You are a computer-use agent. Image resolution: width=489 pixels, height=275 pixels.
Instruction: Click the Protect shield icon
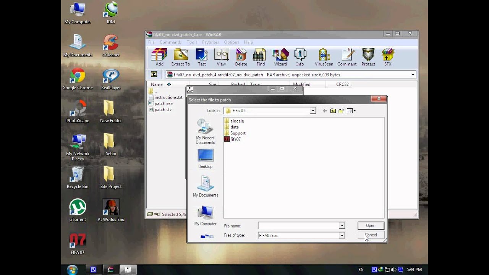click(x=368, y=57)
